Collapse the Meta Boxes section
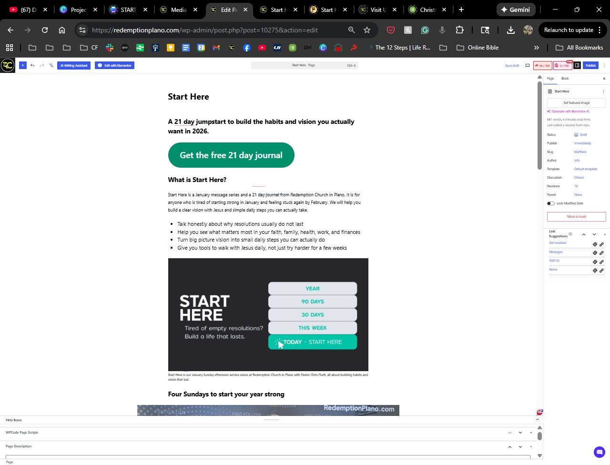Viewport: 610px width, 465px height. coord(538,420)
